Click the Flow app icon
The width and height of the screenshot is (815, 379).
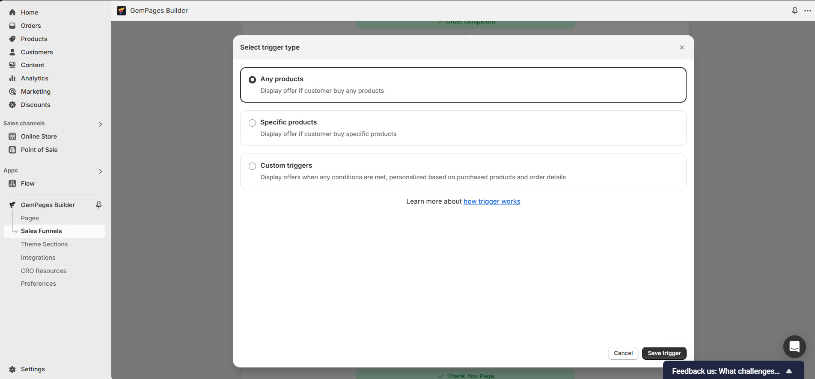coord(12,184)
